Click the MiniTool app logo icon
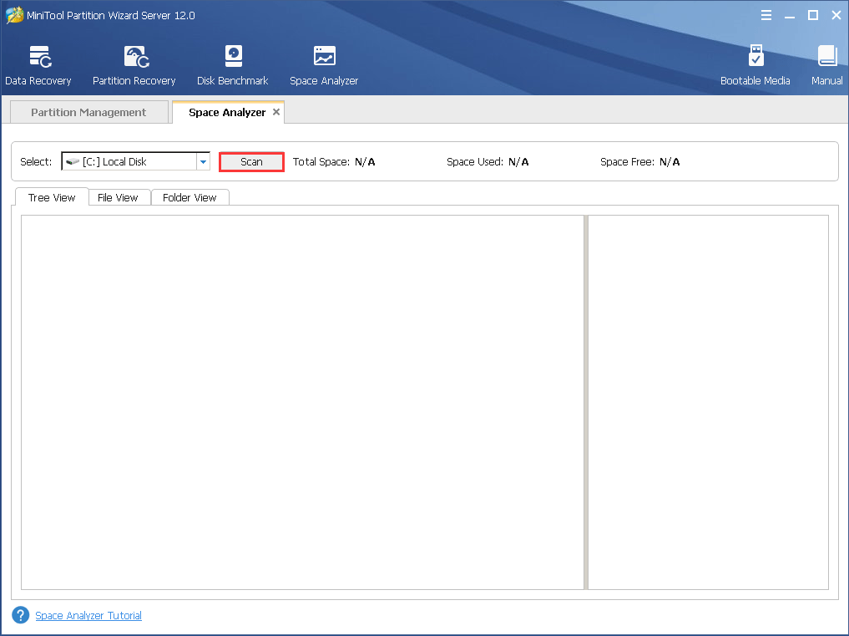 [x=14, y=15]
